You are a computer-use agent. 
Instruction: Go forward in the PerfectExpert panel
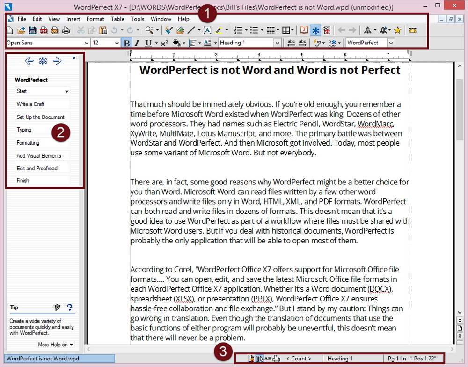pos(57,61)
